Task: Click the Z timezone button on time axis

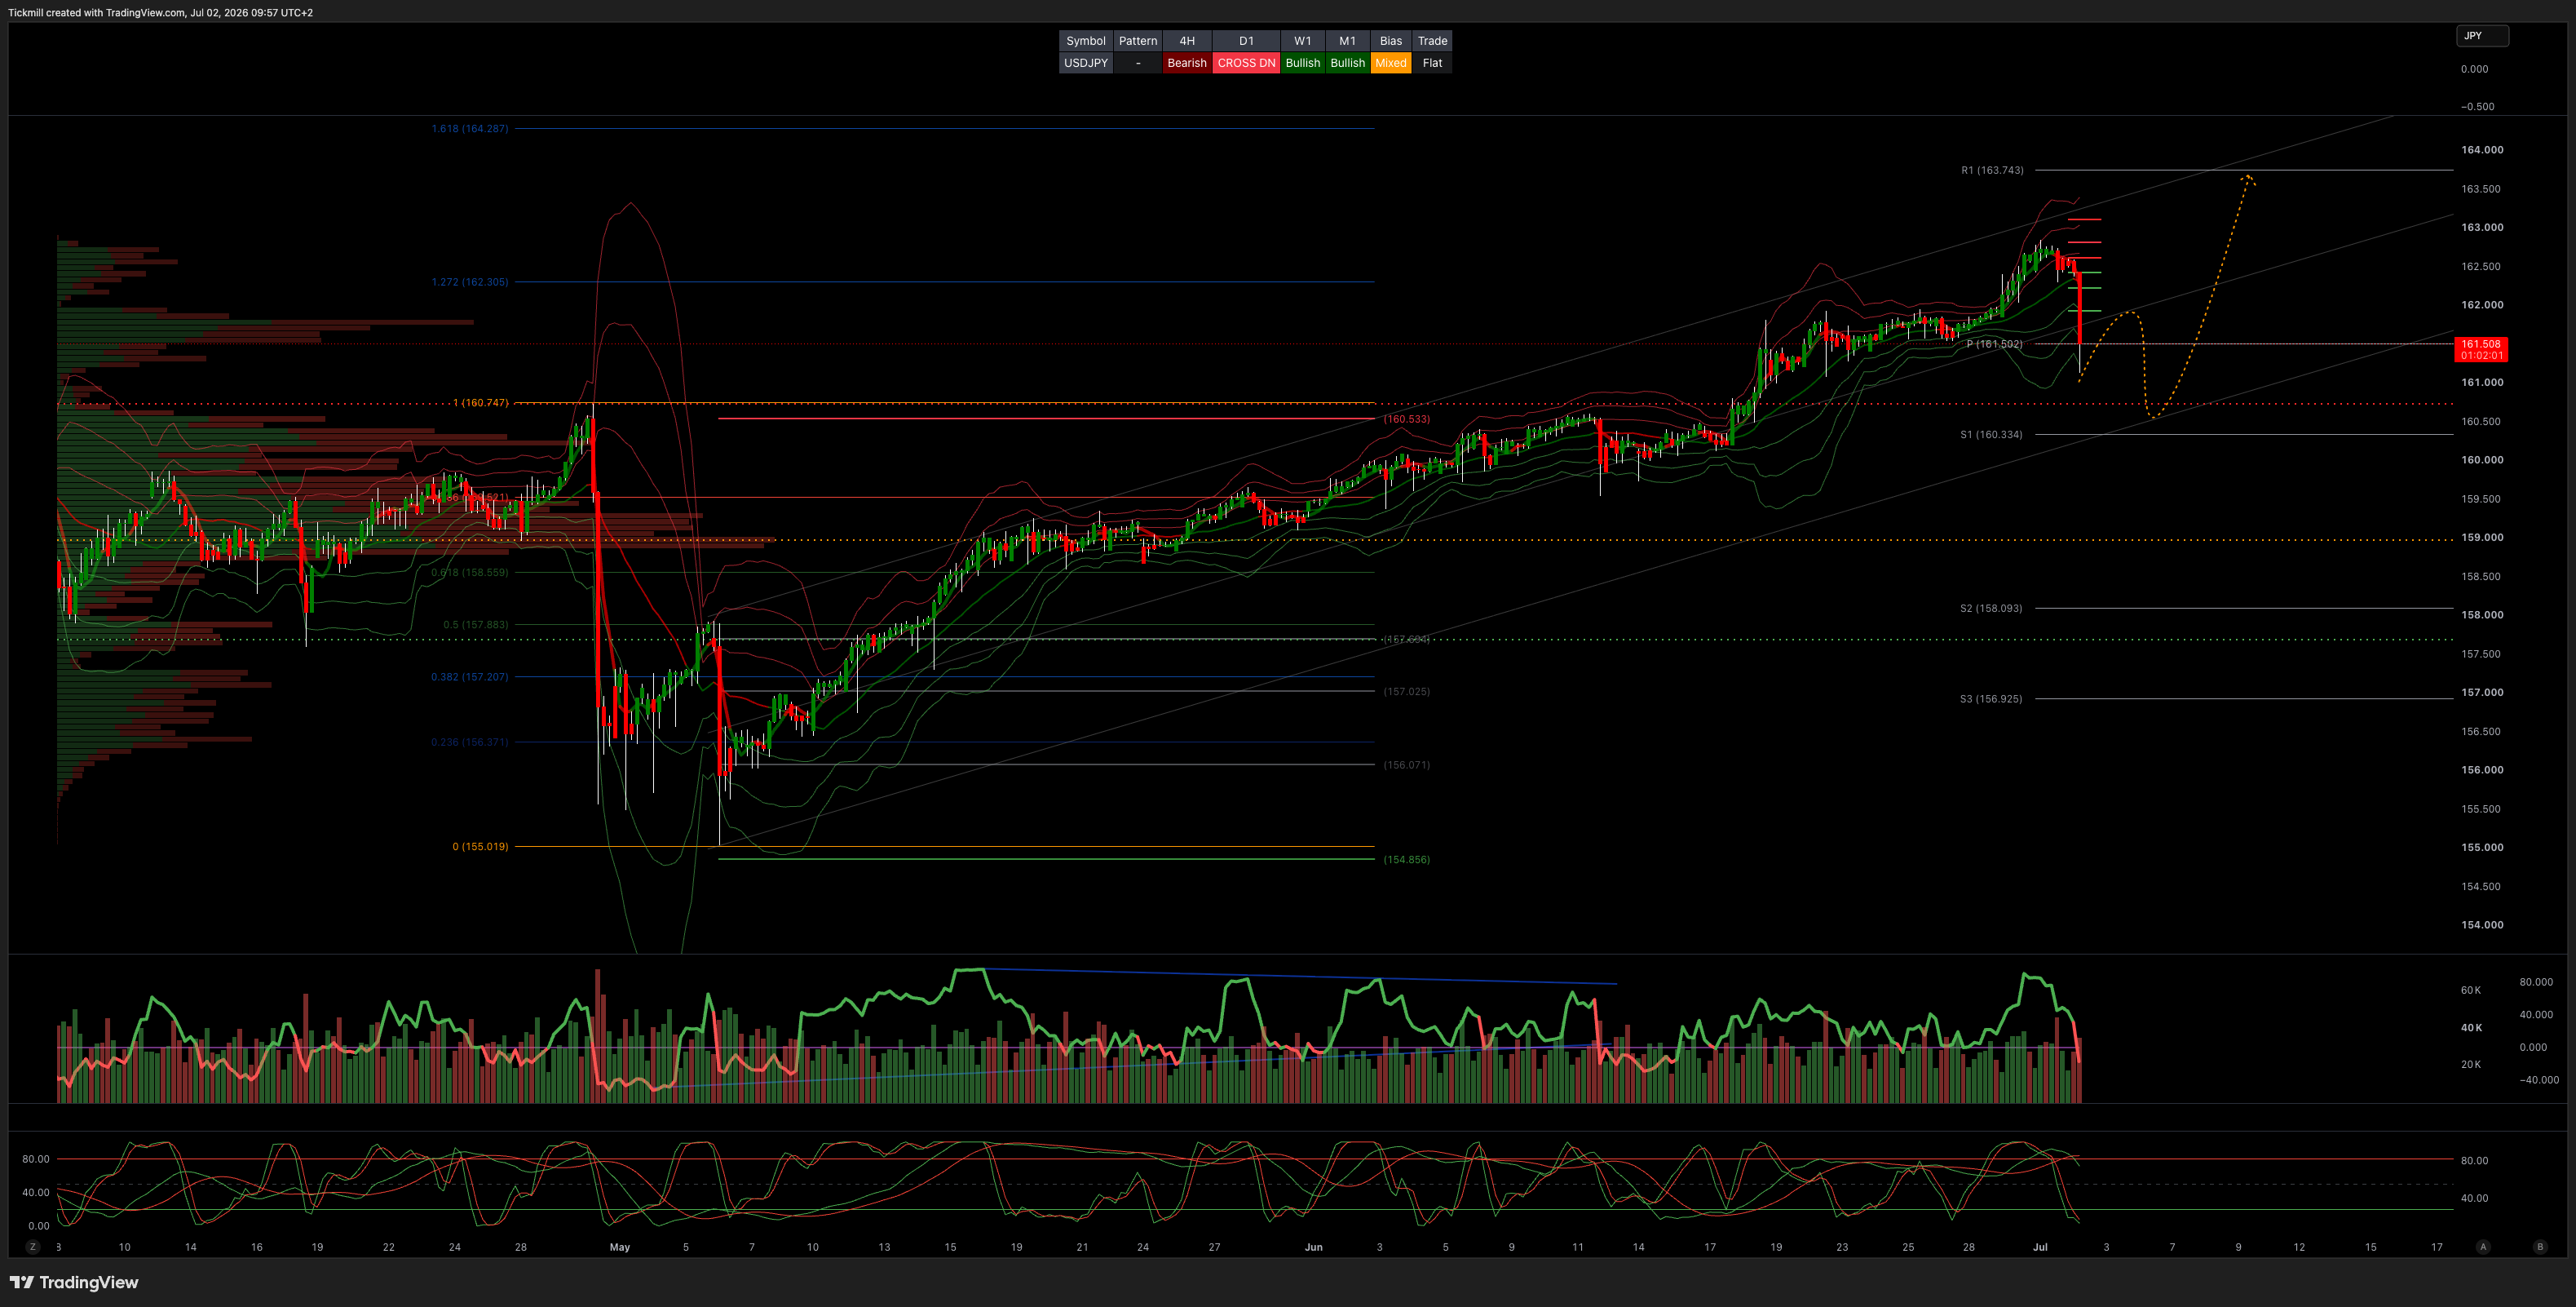Action: (x=33, y=1247)
